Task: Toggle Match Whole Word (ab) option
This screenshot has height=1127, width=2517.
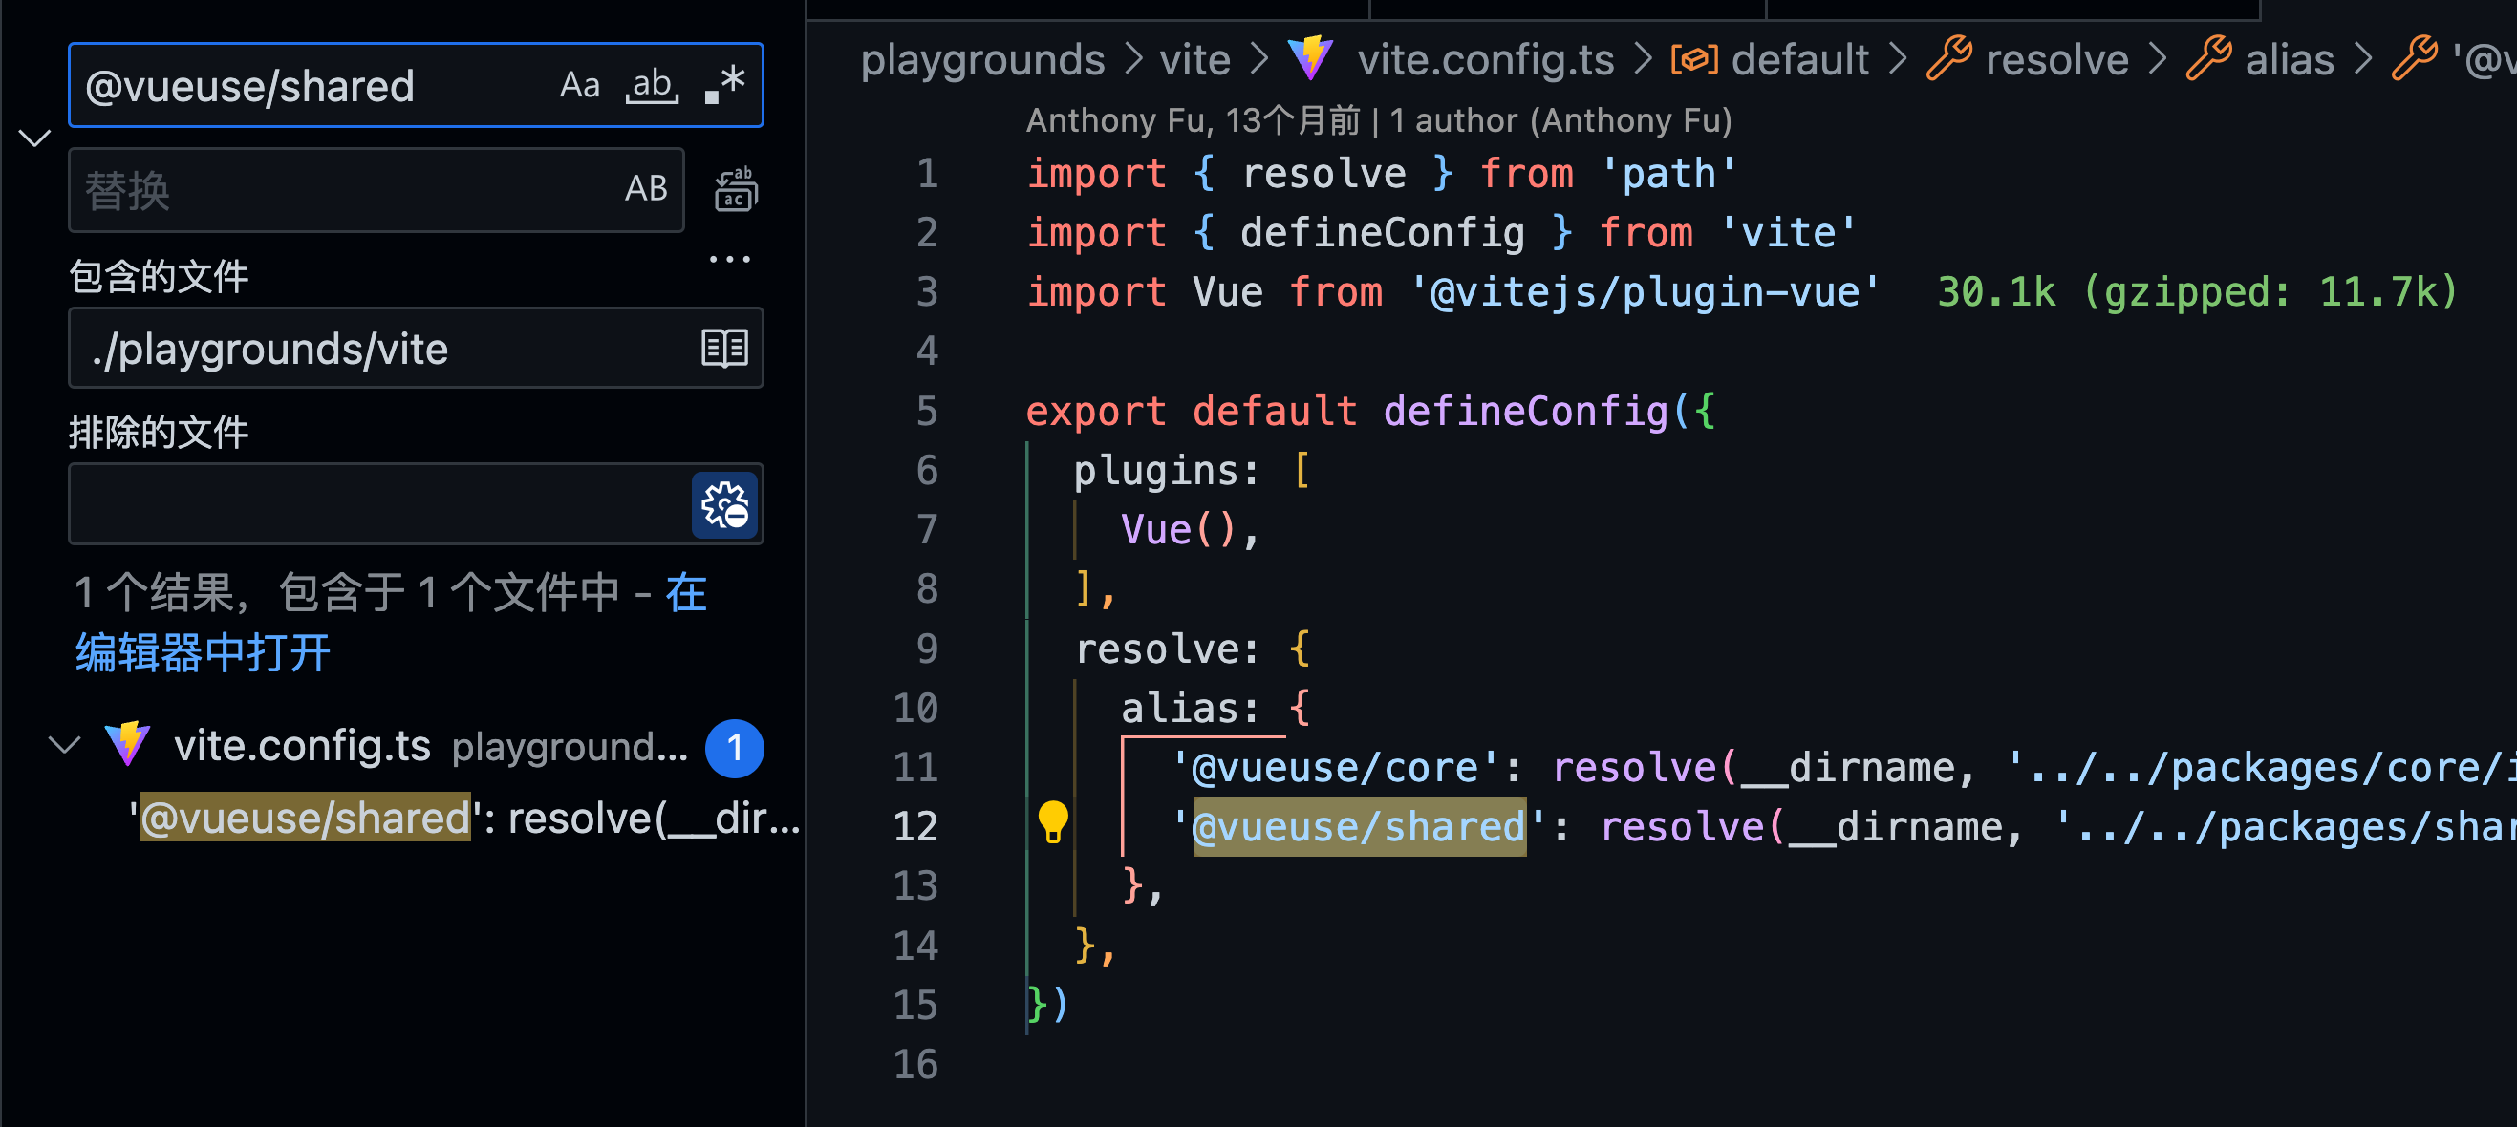Action: (x=653, y=85)
